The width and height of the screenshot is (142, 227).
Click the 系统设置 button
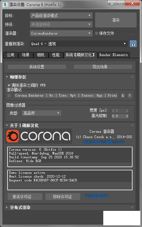click(x=37, y=67)
